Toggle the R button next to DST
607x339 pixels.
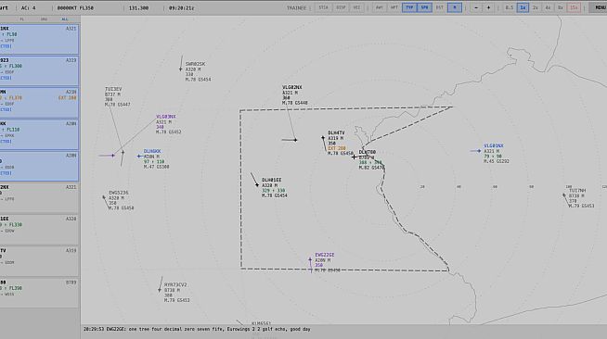click(x=455, y=7)
